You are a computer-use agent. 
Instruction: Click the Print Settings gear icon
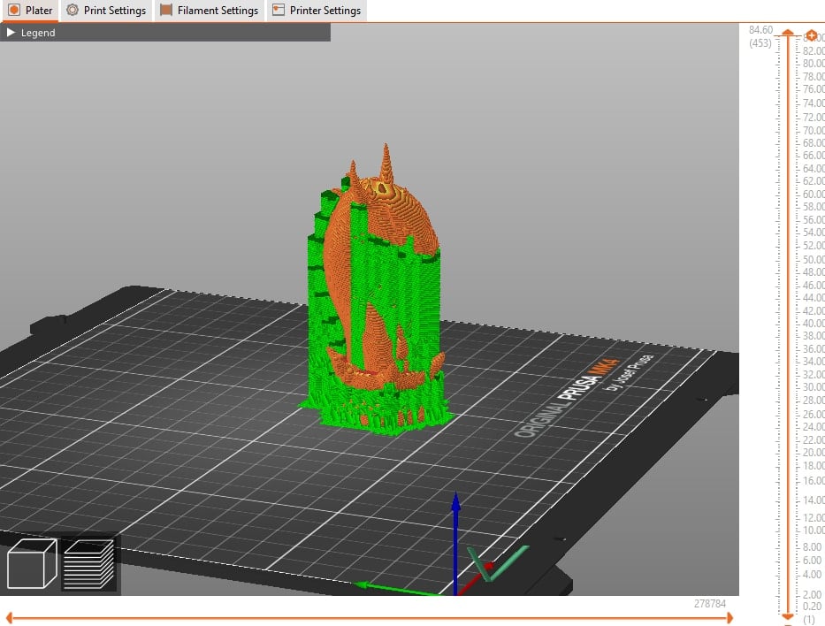[73, 10]
